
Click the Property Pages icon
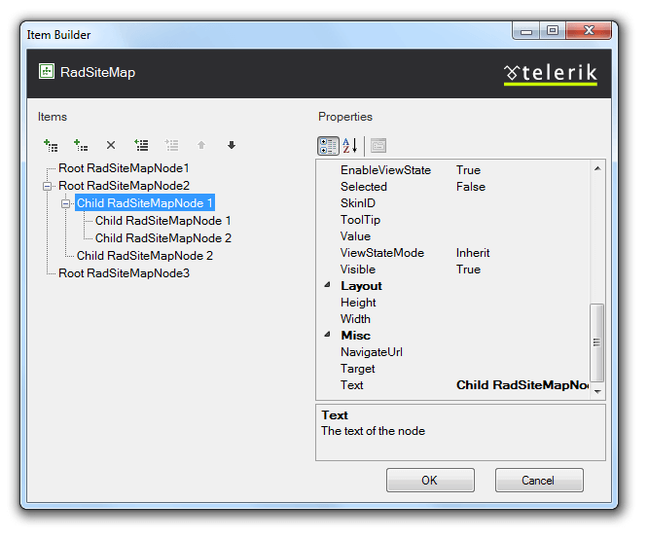pos(378,146)
